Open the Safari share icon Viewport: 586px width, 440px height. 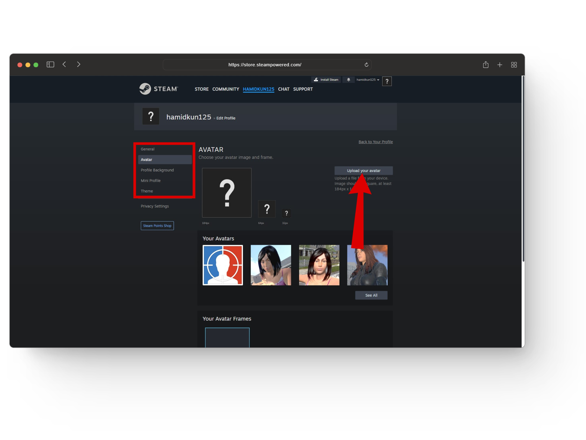tap(486, 65)
